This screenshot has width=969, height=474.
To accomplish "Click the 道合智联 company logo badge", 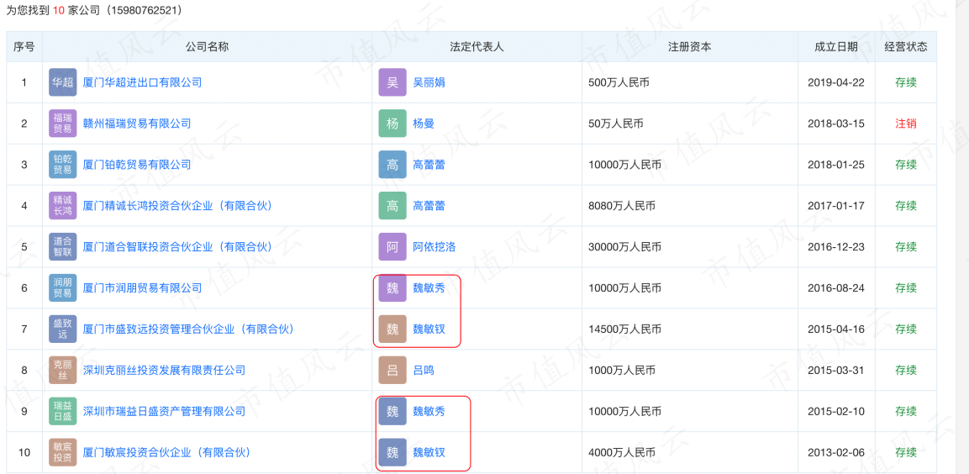I will [x=62, y=246].
